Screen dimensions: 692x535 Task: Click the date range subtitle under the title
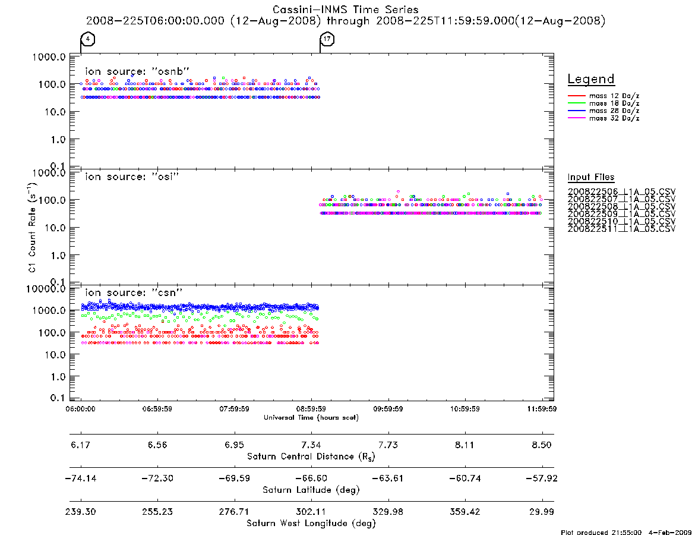346,21
